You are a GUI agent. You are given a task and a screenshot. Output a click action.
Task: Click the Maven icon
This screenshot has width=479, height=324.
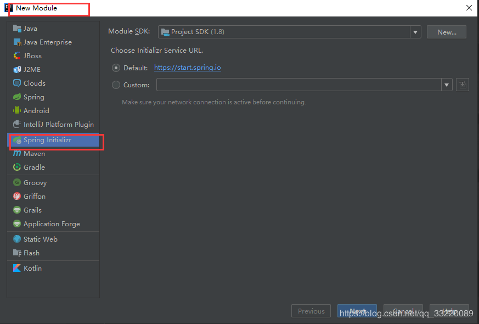point(17,153)
